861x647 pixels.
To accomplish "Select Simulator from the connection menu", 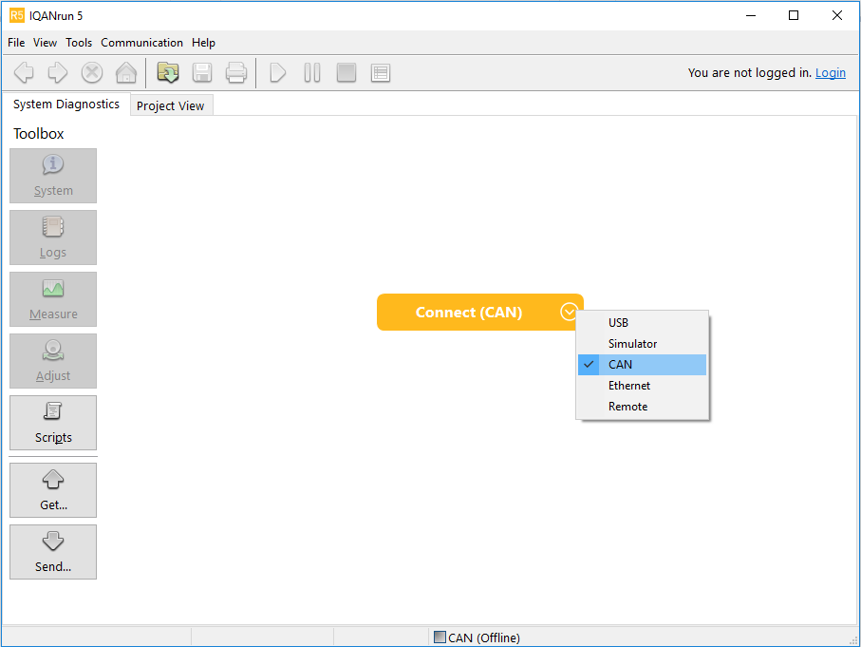I will [642, 344].
